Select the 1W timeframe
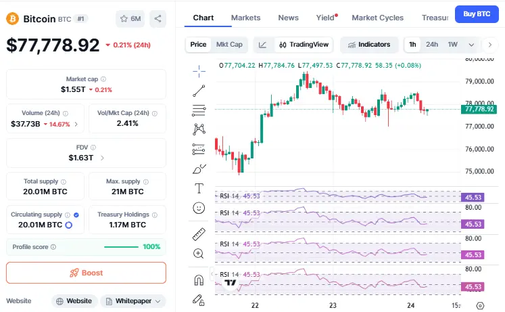505x312 pixels. (x=452, y=45)
